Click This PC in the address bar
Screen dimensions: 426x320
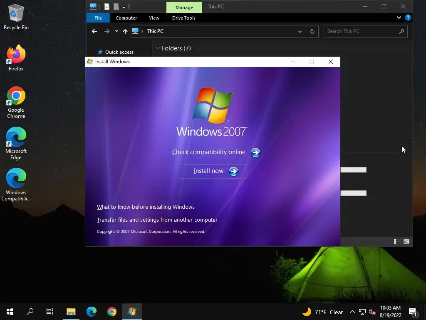coord(155,31)
